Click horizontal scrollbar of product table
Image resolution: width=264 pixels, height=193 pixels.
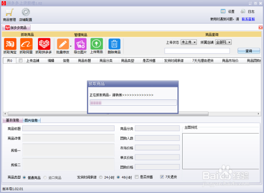click(x=108, y=114)
